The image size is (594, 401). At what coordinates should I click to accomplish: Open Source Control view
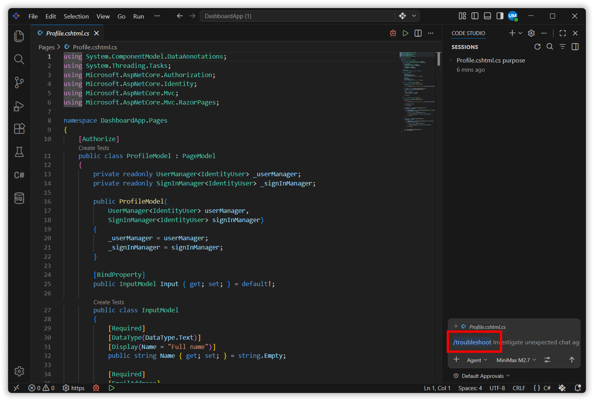(19, 83)
